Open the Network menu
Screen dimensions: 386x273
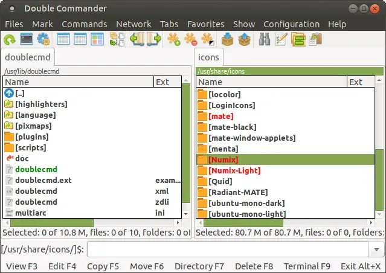coord(133,24)
